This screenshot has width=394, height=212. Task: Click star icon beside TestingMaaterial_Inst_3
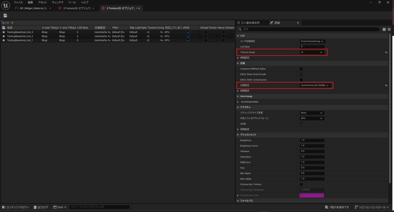[4, 32]
